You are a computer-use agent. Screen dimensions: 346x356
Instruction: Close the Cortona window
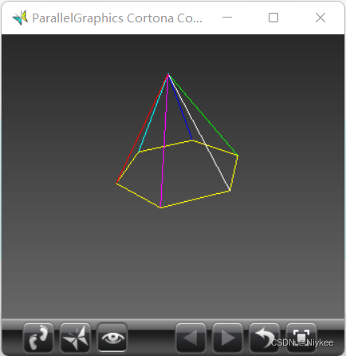[320, 18]
